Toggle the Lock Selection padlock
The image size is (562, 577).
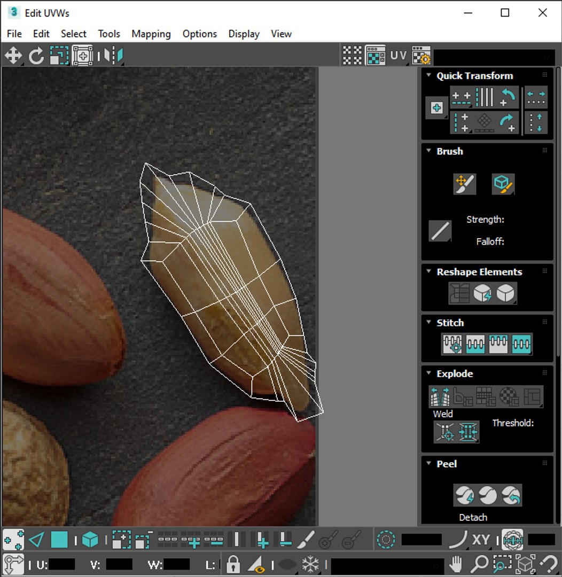(x=233, y=564)
